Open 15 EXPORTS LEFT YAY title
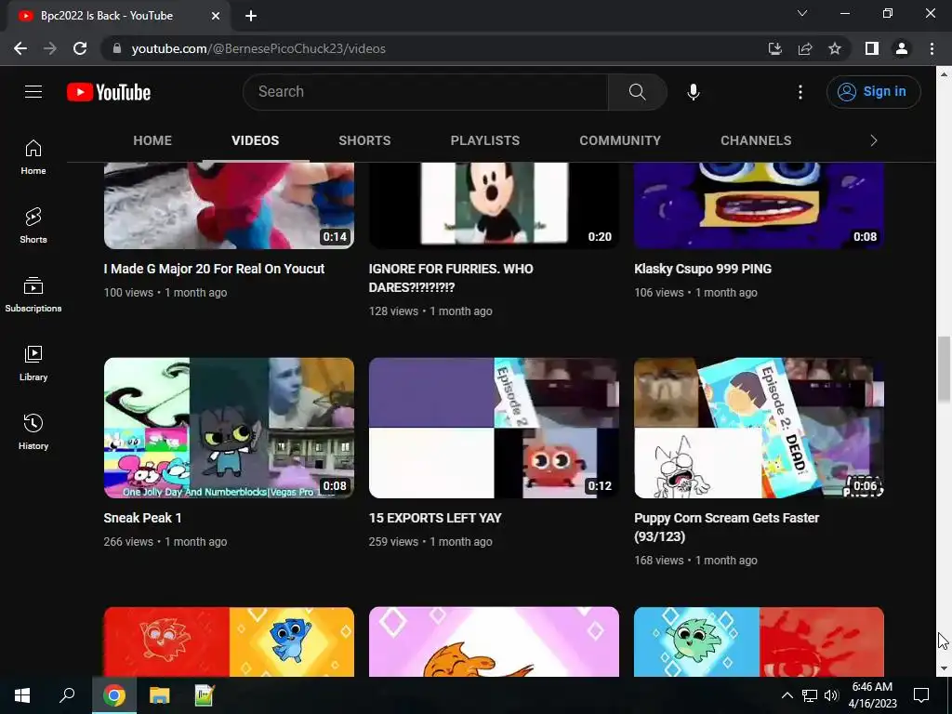Viewport: 952px width, 714px height. pyautogui.click(x=435, y=518)
